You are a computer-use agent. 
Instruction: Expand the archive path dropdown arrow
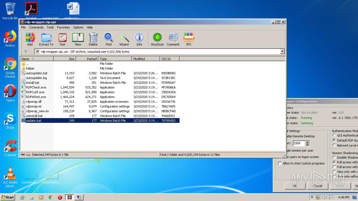[x=282, y=51]
